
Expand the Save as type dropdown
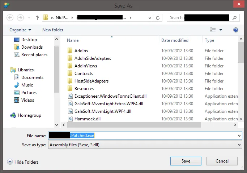point(239,145)
